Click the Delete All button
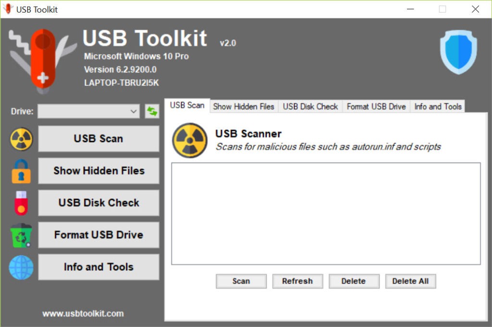Image resolution: width=492 pixels, height=327 pixels. pos(410,281)
